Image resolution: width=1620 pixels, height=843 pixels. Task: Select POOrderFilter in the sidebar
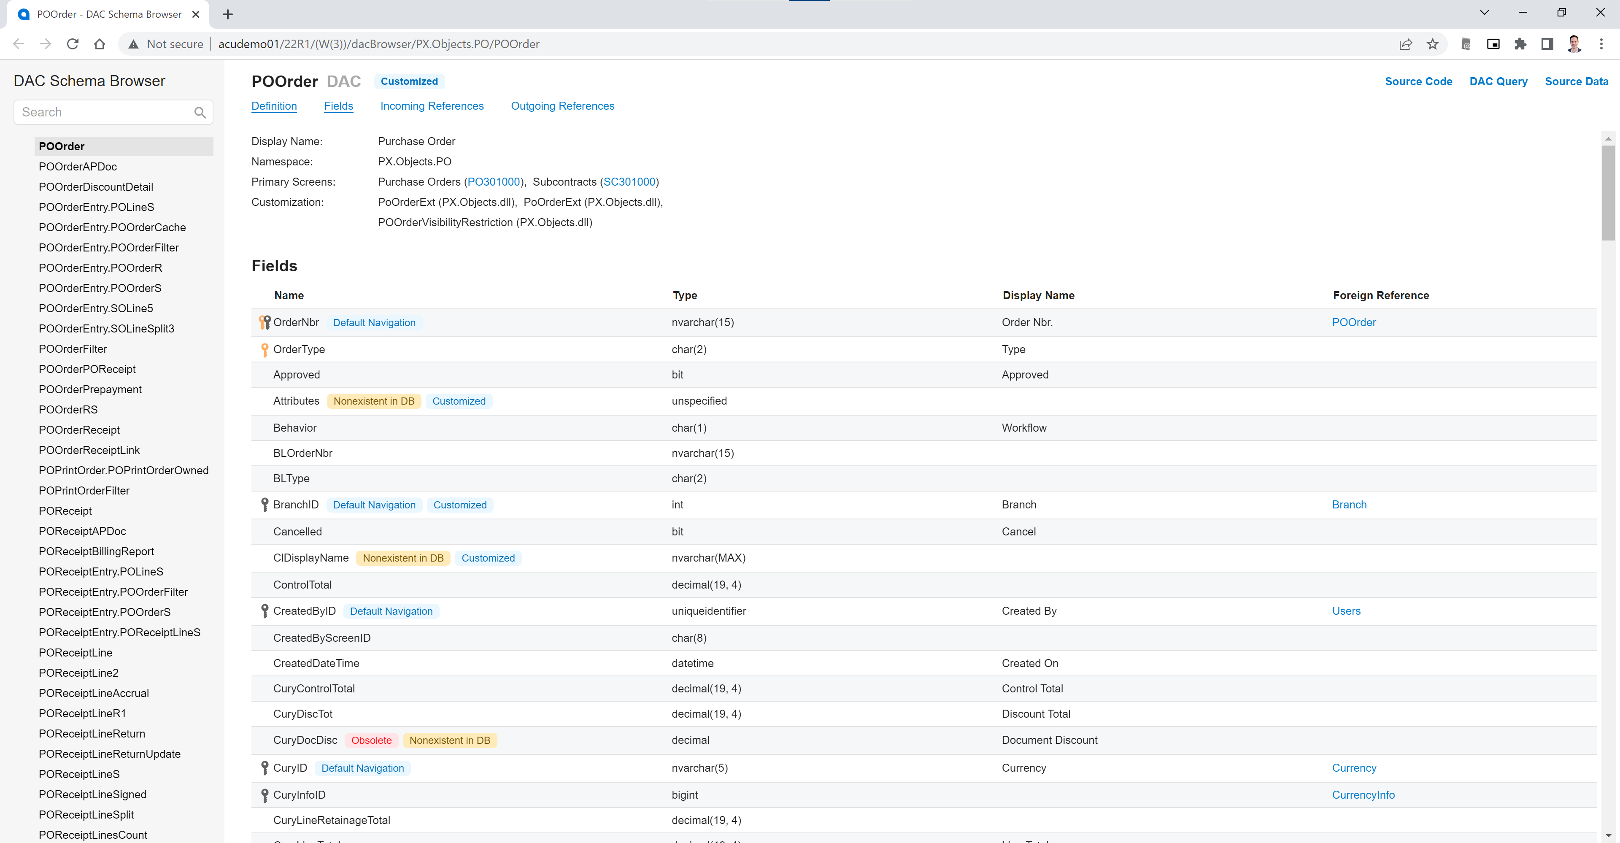pyautogui.click(x=73, y=349)
